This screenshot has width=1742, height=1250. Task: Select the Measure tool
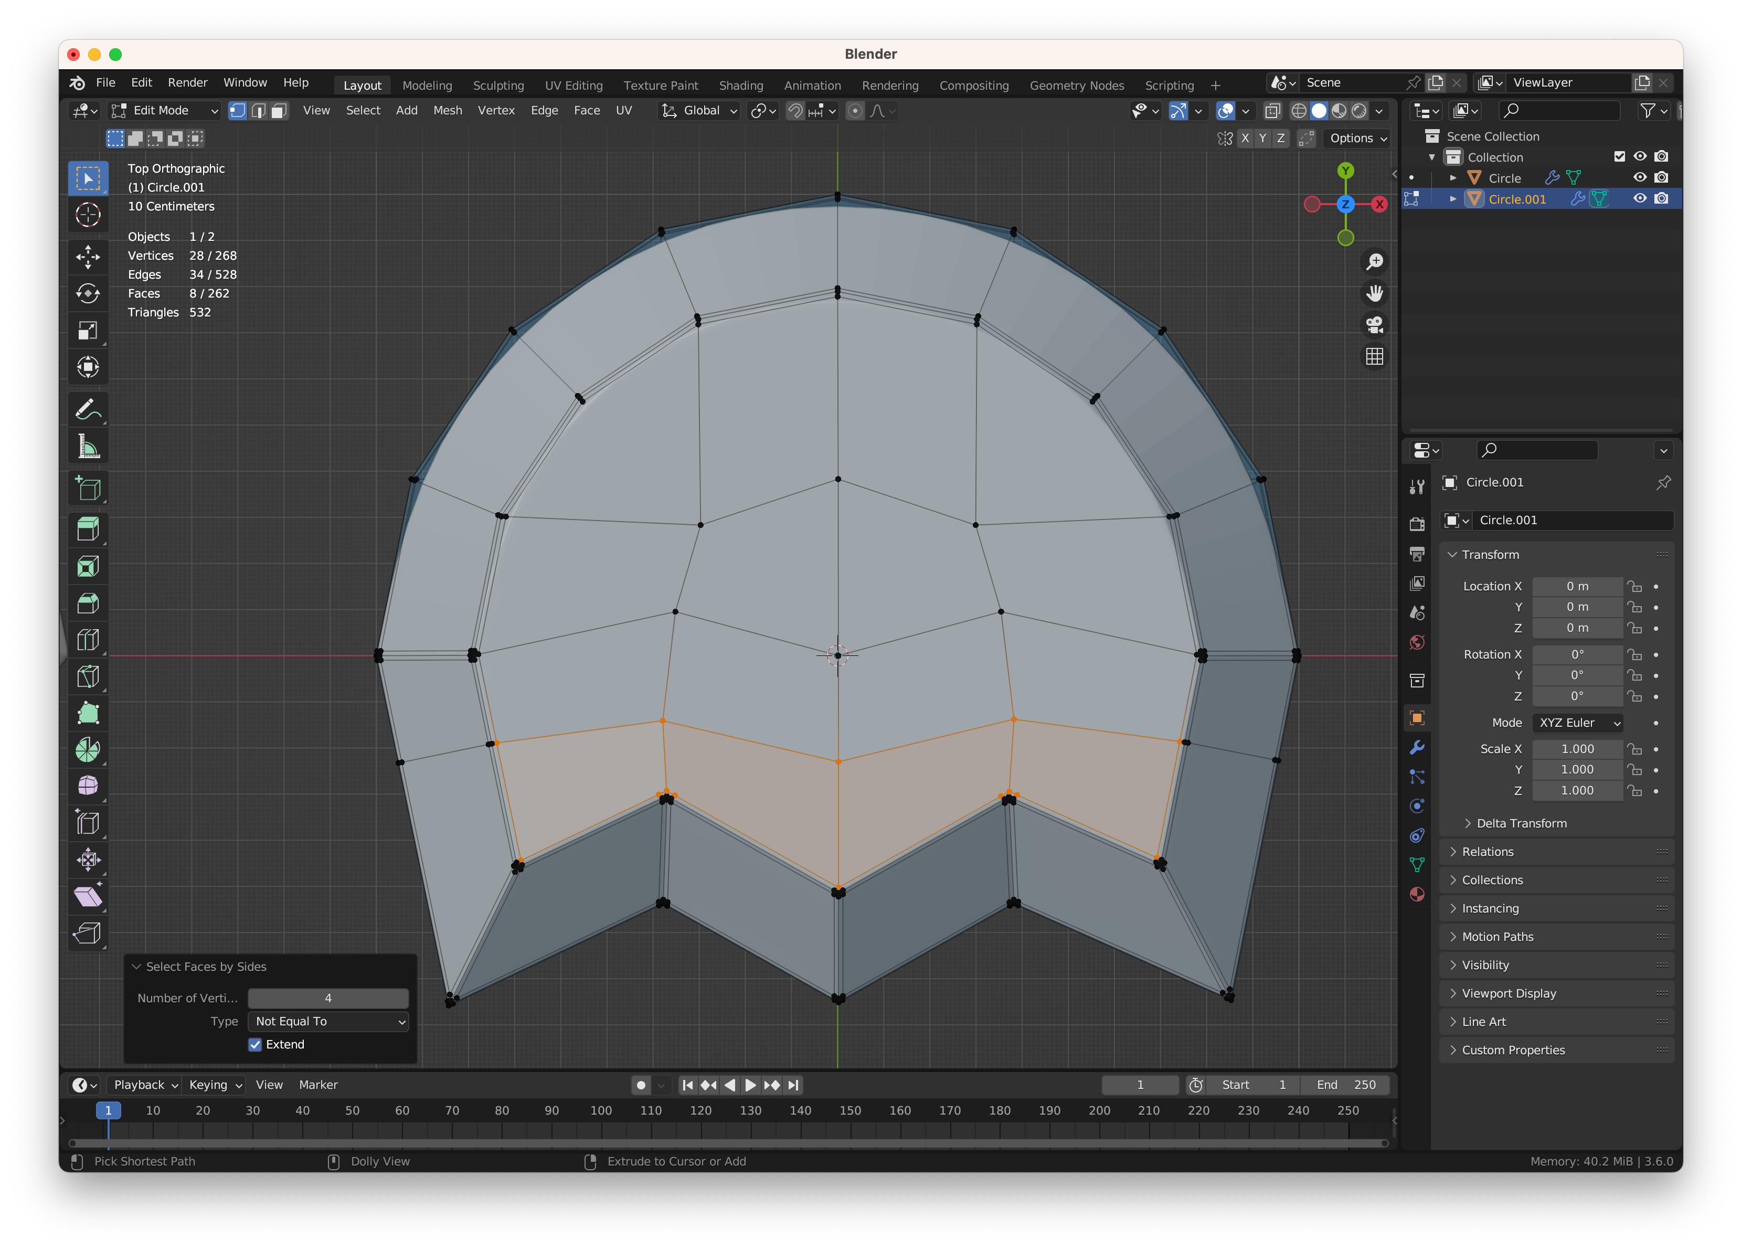[x=88, y=447]
